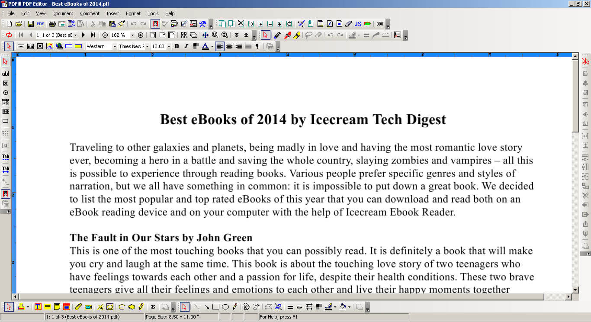The image size is (591, 322).
Task: Insert image with the picture icon
Action: click(x=50, y=46)
